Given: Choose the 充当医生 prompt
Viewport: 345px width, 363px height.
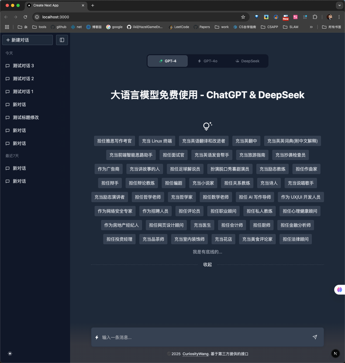Looking at the screenshot, I should pos(202,225).
